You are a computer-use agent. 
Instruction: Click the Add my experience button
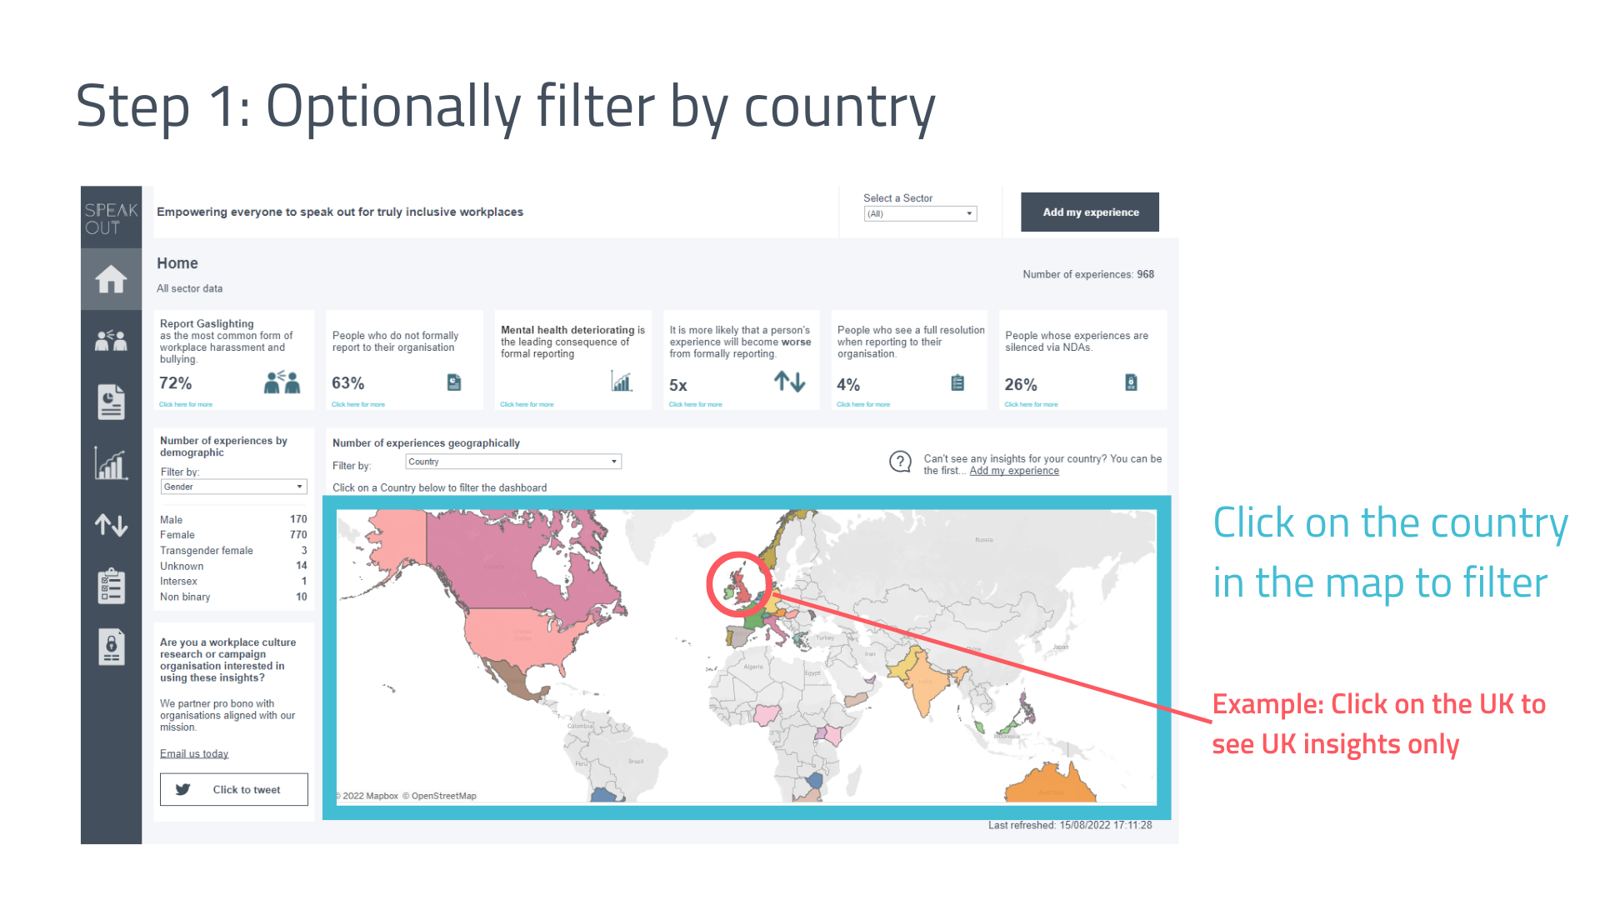(x=1088, y=212)
